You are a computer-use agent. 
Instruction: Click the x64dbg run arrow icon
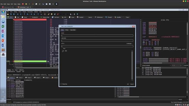[18, 14]
